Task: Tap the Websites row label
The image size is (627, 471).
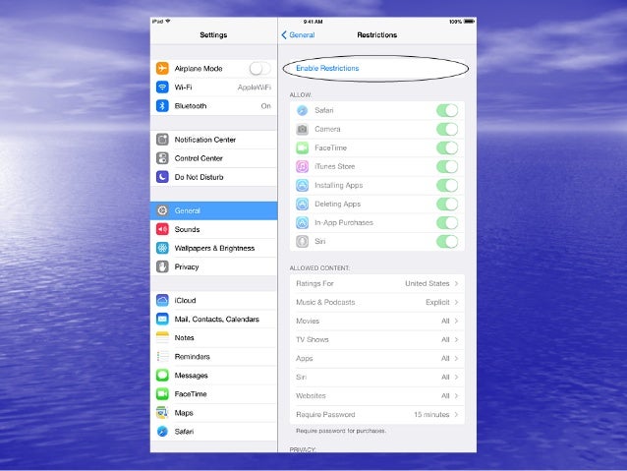Action: pyautogui.click(x=311, y=395)
